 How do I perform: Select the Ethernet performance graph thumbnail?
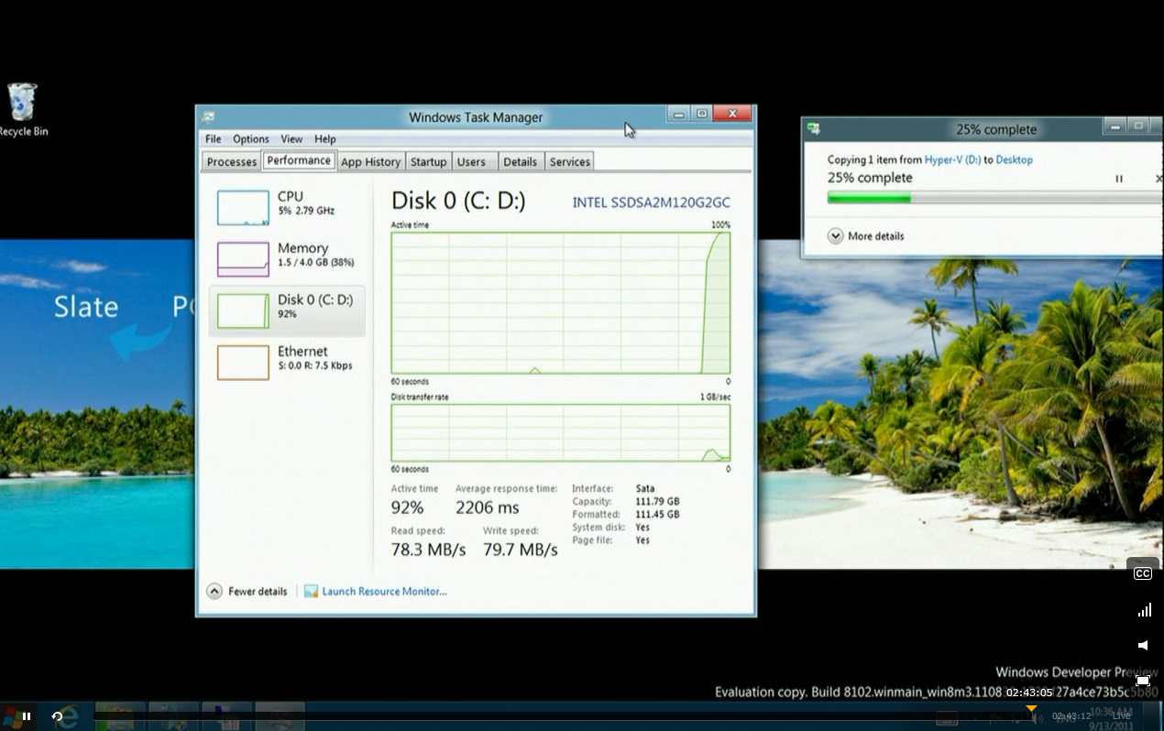click(x=243, y=362)
